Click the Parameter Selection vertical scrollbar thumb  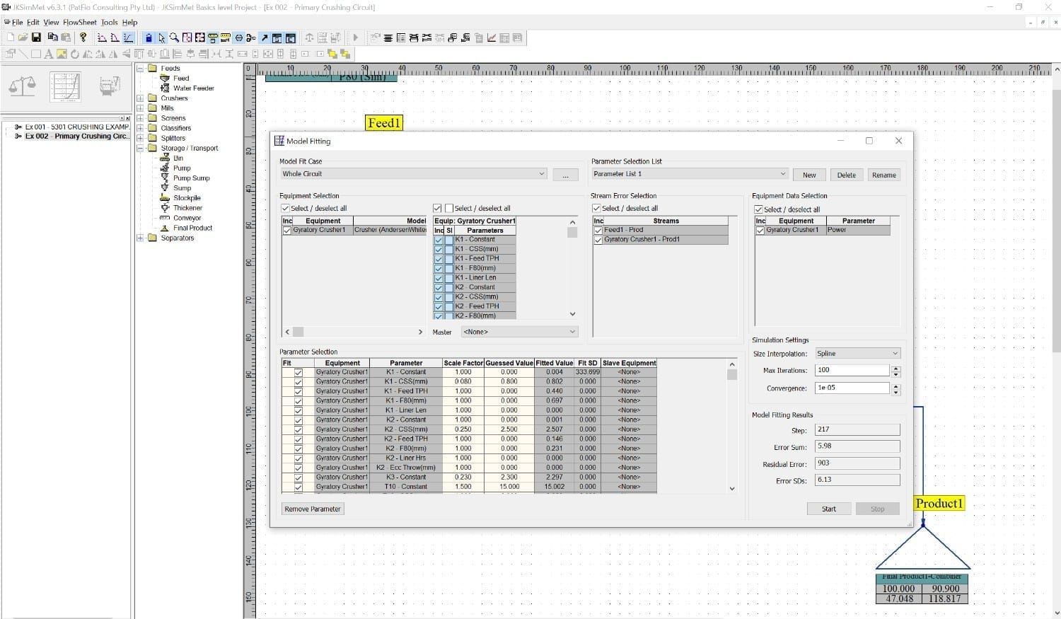point(731,375)
